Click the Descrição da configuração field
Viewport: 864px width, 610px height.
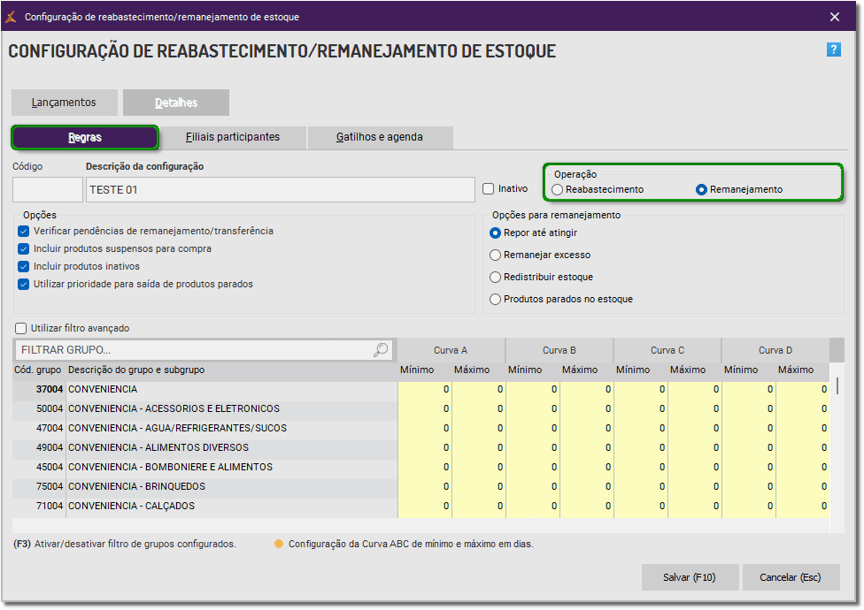281,190
